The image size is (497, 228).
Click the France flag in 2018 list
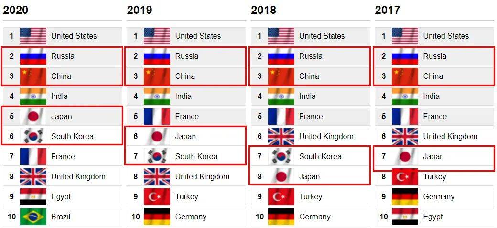click(x=281, y=116)
